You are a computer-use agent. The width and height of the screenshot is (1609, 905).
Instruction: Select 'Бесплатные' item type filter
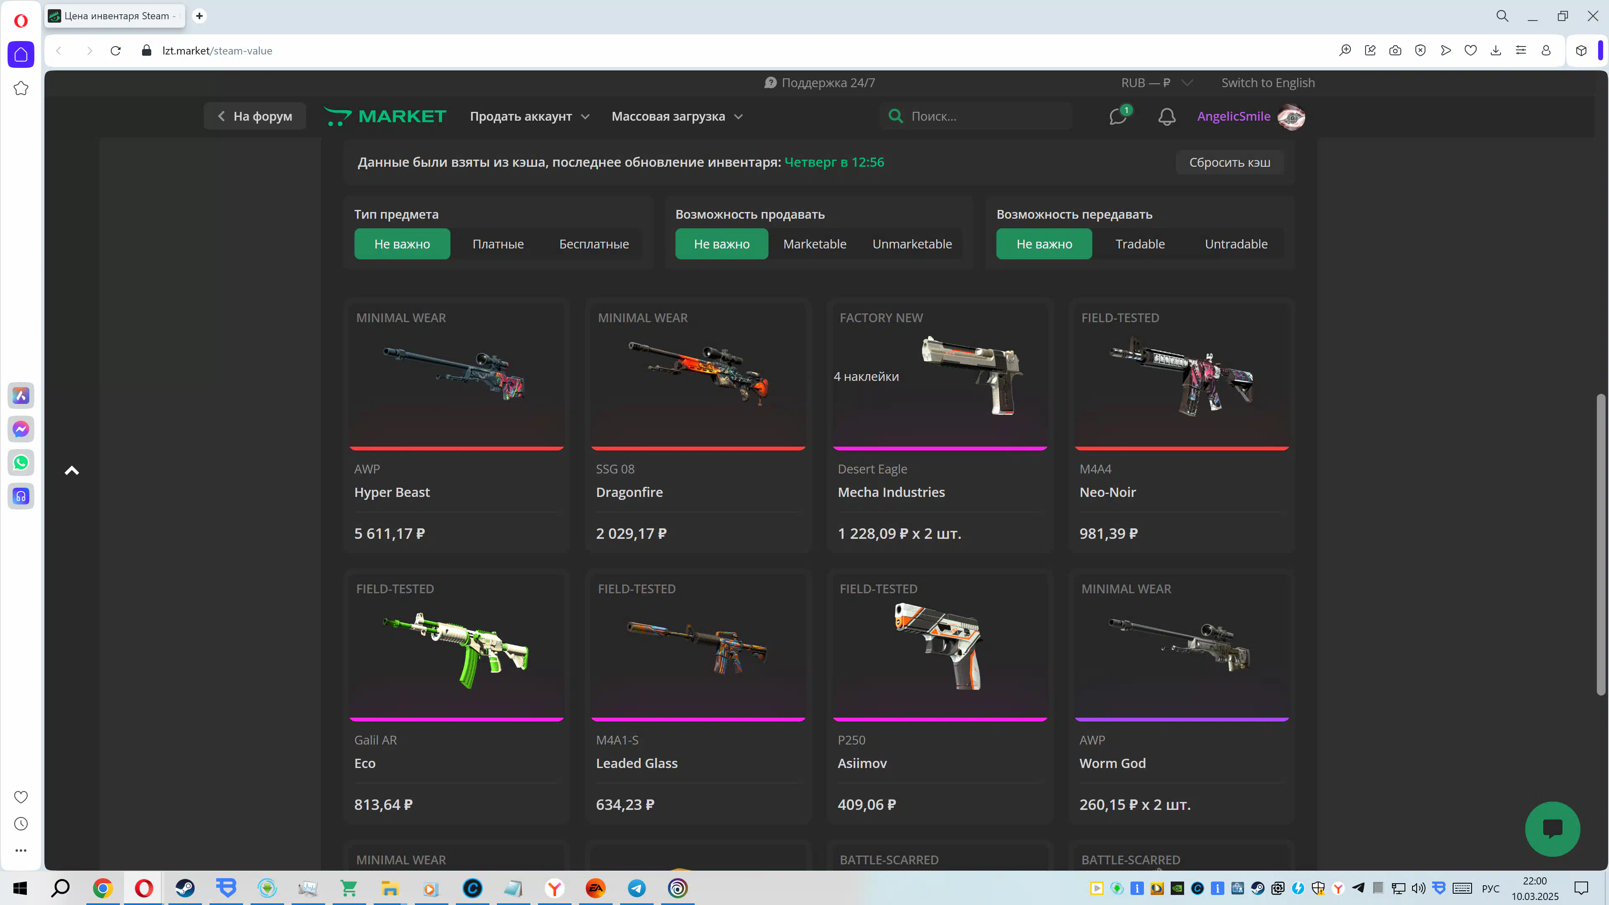pyautogui.click(x=594, y=244)
